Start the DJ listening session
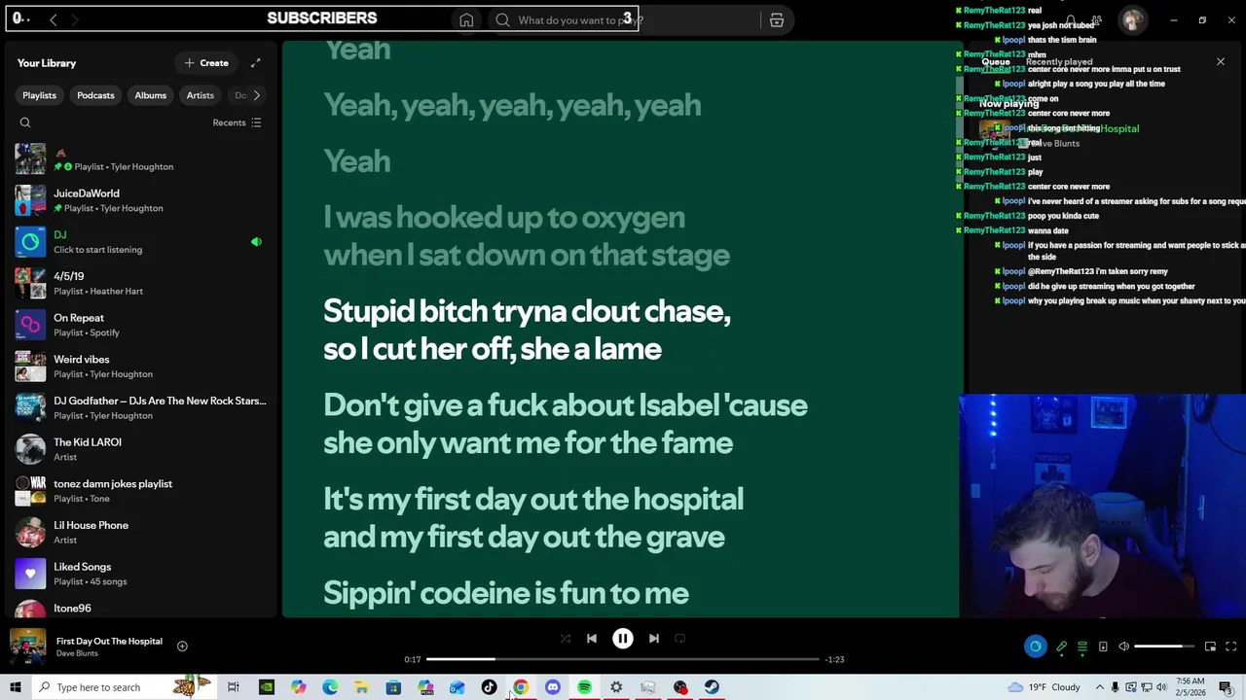This screenshot has height=700, width=1246. point(141,242)
